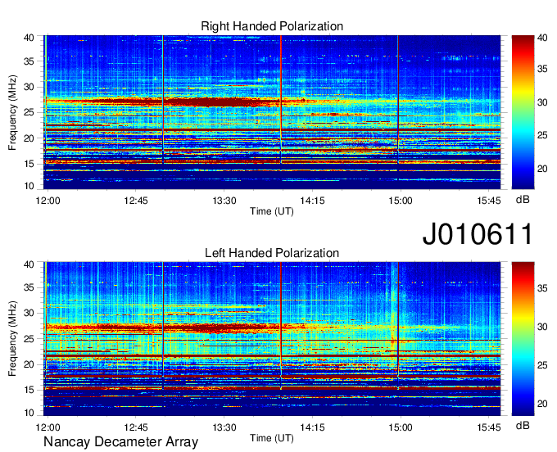Click the 40 frequency tick of Right Handed plot
The image size is (557, 452).
(29, 38)
